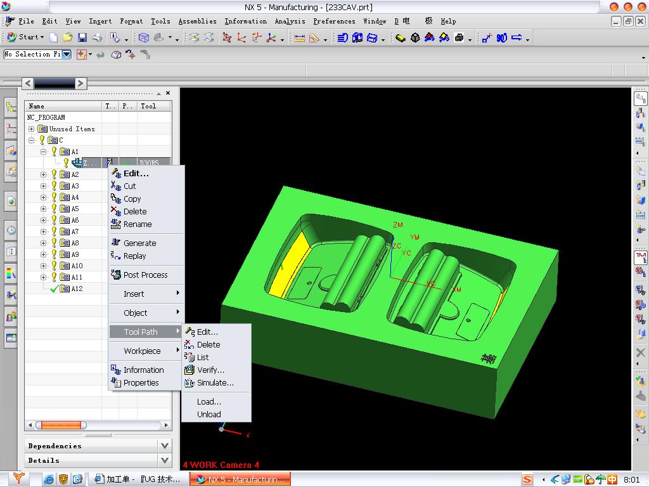Select the A12 program group
This screenshot has width=649, height=487.
pyautogui.click(x=77, y=289)
